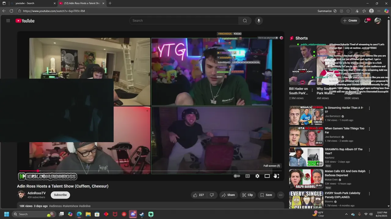Click the URL address bar
391x219 pixels.
(165, 11)
